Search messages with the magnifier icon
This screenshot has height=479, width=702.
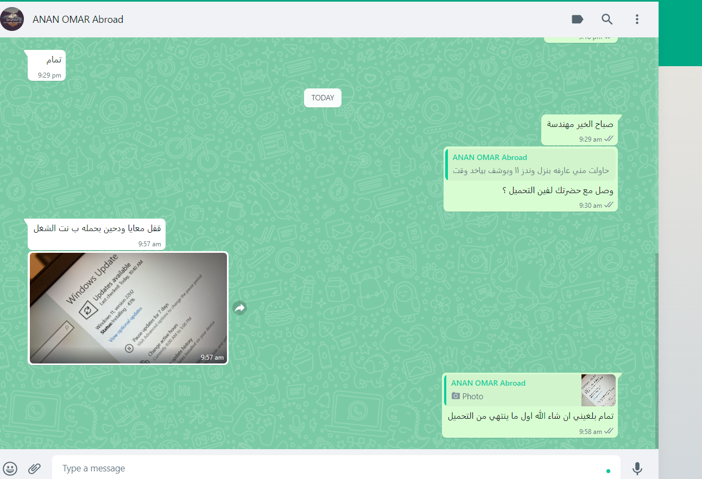tap(607, 20)
